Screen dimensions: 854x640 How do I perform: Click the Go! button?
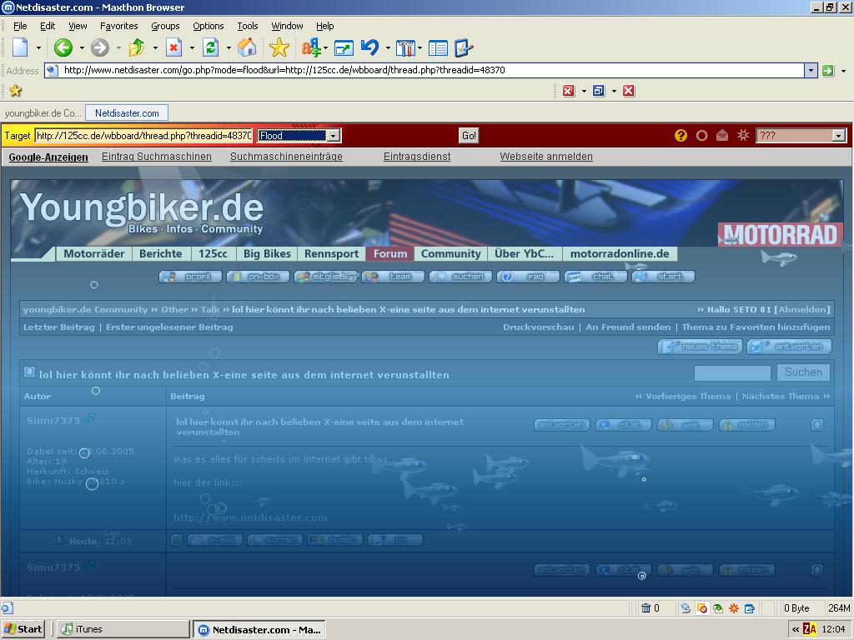pos(469,136)
